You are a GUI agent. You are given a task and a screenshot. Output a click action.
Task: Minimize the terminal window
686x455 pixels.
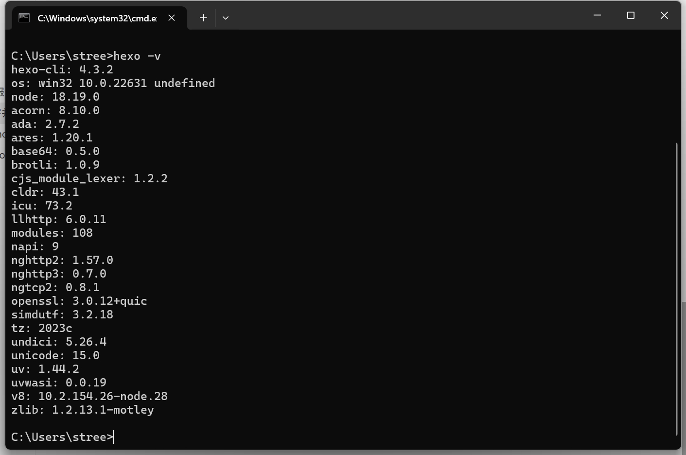(598, 16)
